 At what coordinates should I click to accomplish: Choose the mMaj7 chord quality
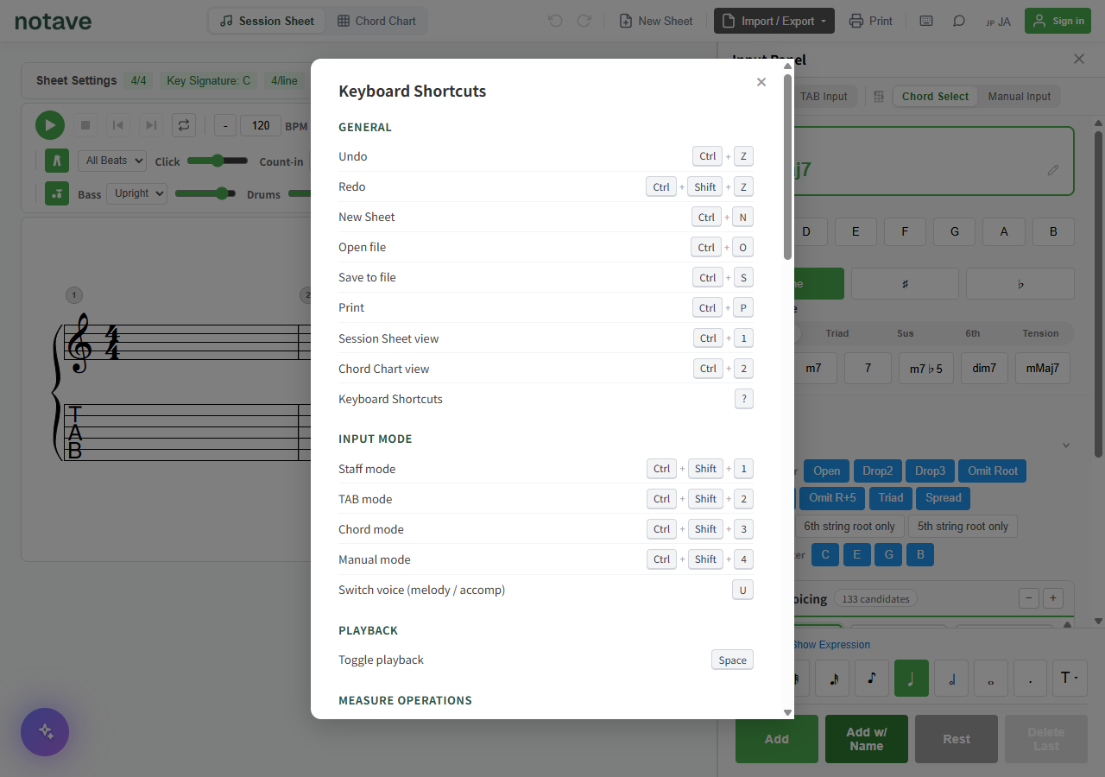tap(1043, 368)
